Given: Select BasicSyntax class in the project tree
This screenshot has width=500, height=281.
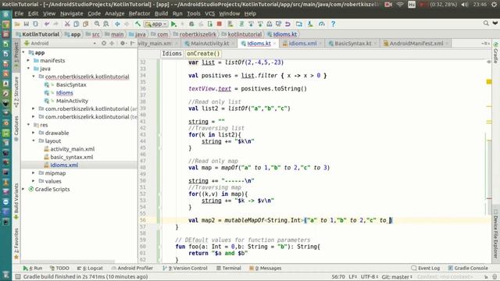Looking at the screenshot, I should click(71, 85).
